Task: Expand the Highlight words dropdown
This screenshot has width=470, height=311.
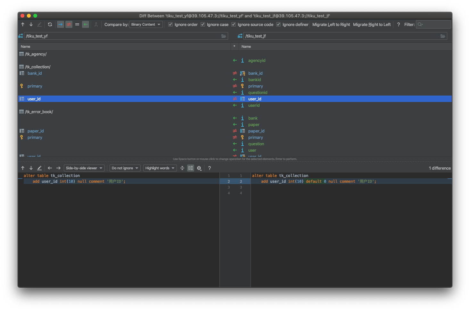Action: pos(160,168)
